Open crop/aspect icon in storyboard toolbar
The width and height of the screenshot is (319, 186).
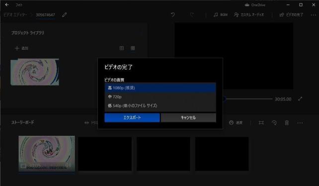coord(261,123)
